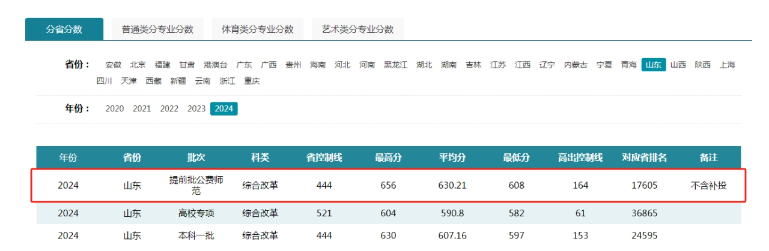Viewport: 769px width, 251px height.
Task: Click the 提前批公费师范 batch cell
Action: [196, 186]
